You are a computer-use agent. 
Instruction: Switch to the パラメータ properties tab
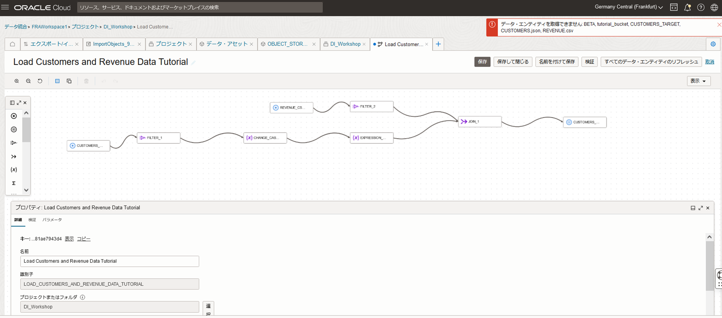click(52, 220)
